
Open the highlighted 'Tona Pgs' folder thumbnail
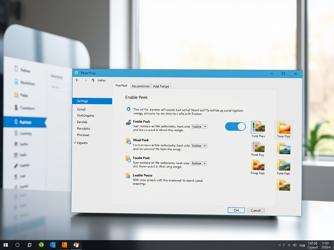(x=284, y=130)
